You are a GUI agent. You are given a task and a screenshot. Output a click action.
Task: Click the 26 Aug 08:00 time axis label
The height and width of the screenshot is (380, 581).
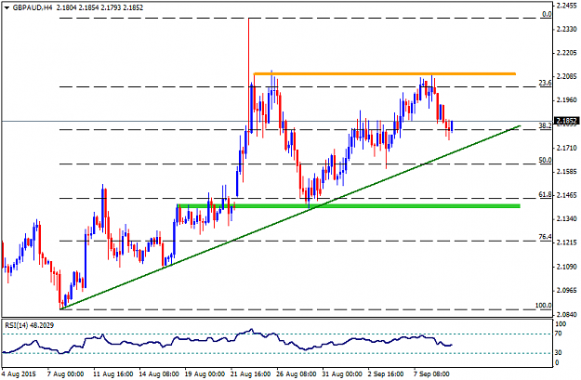coord(296,374)
